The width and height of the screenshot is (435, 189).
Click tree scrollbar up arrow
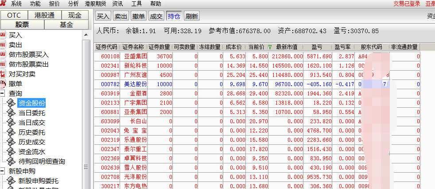(86, 35)
